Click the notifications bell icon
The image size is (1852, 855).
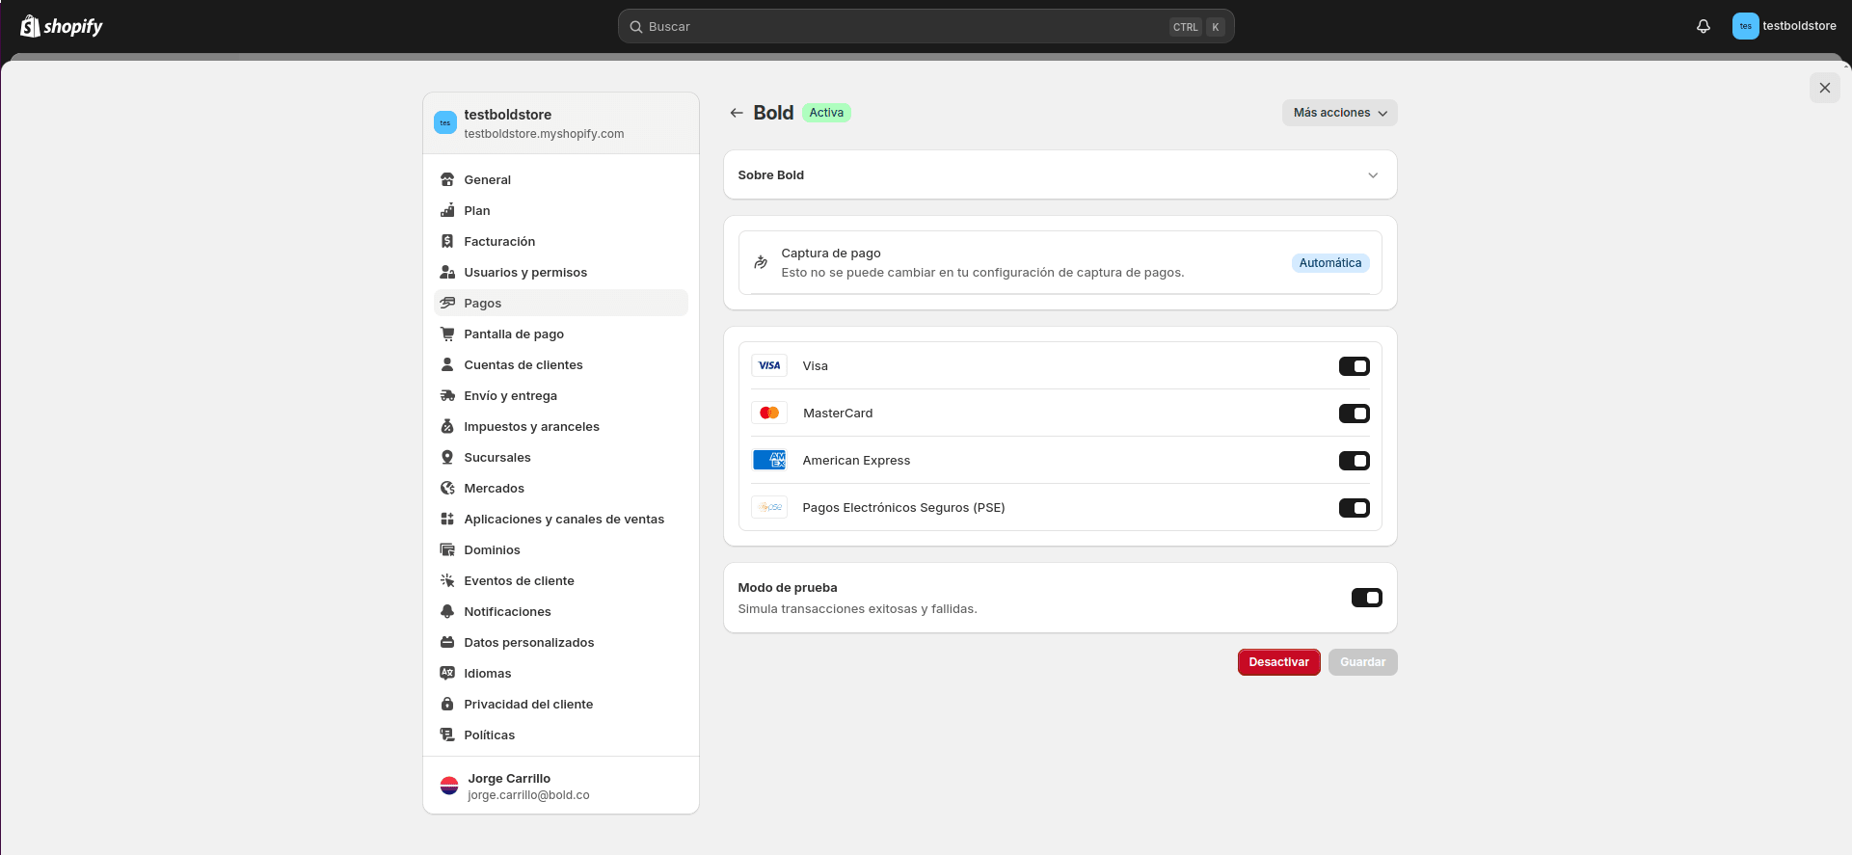(x=1703, y=26)
